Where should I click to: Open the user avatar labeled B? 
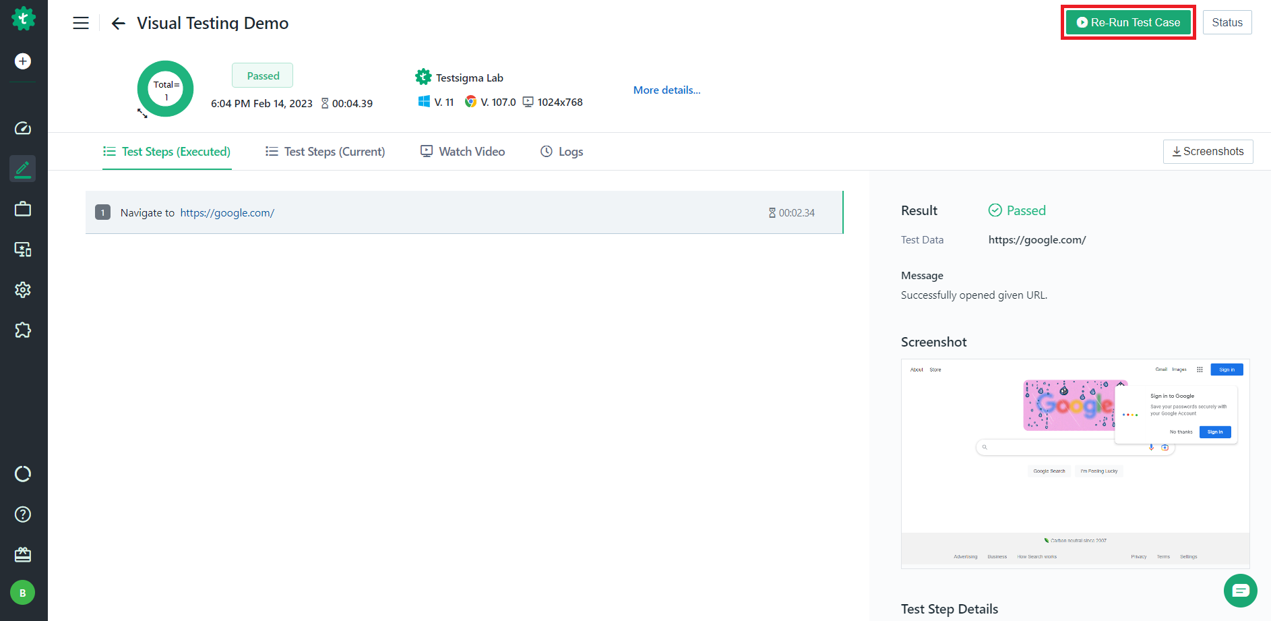[x=23, y=593]
